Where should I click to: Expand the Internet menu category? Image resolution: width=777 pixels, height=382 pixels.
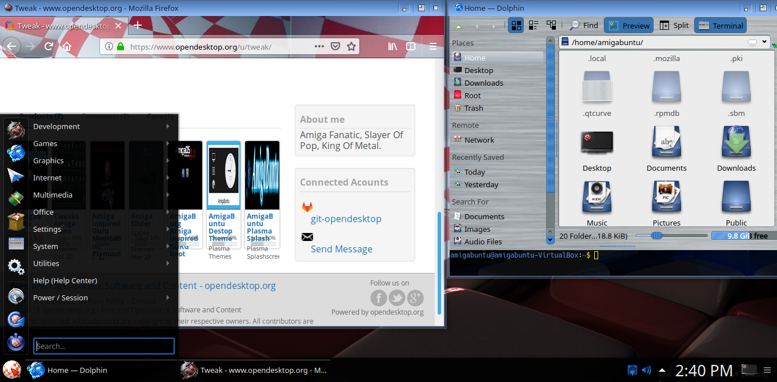[103, 178]
